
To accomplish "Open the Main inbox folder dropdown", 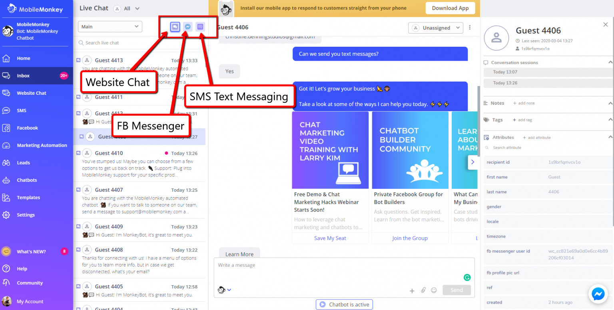I will [x=110, y=26].
